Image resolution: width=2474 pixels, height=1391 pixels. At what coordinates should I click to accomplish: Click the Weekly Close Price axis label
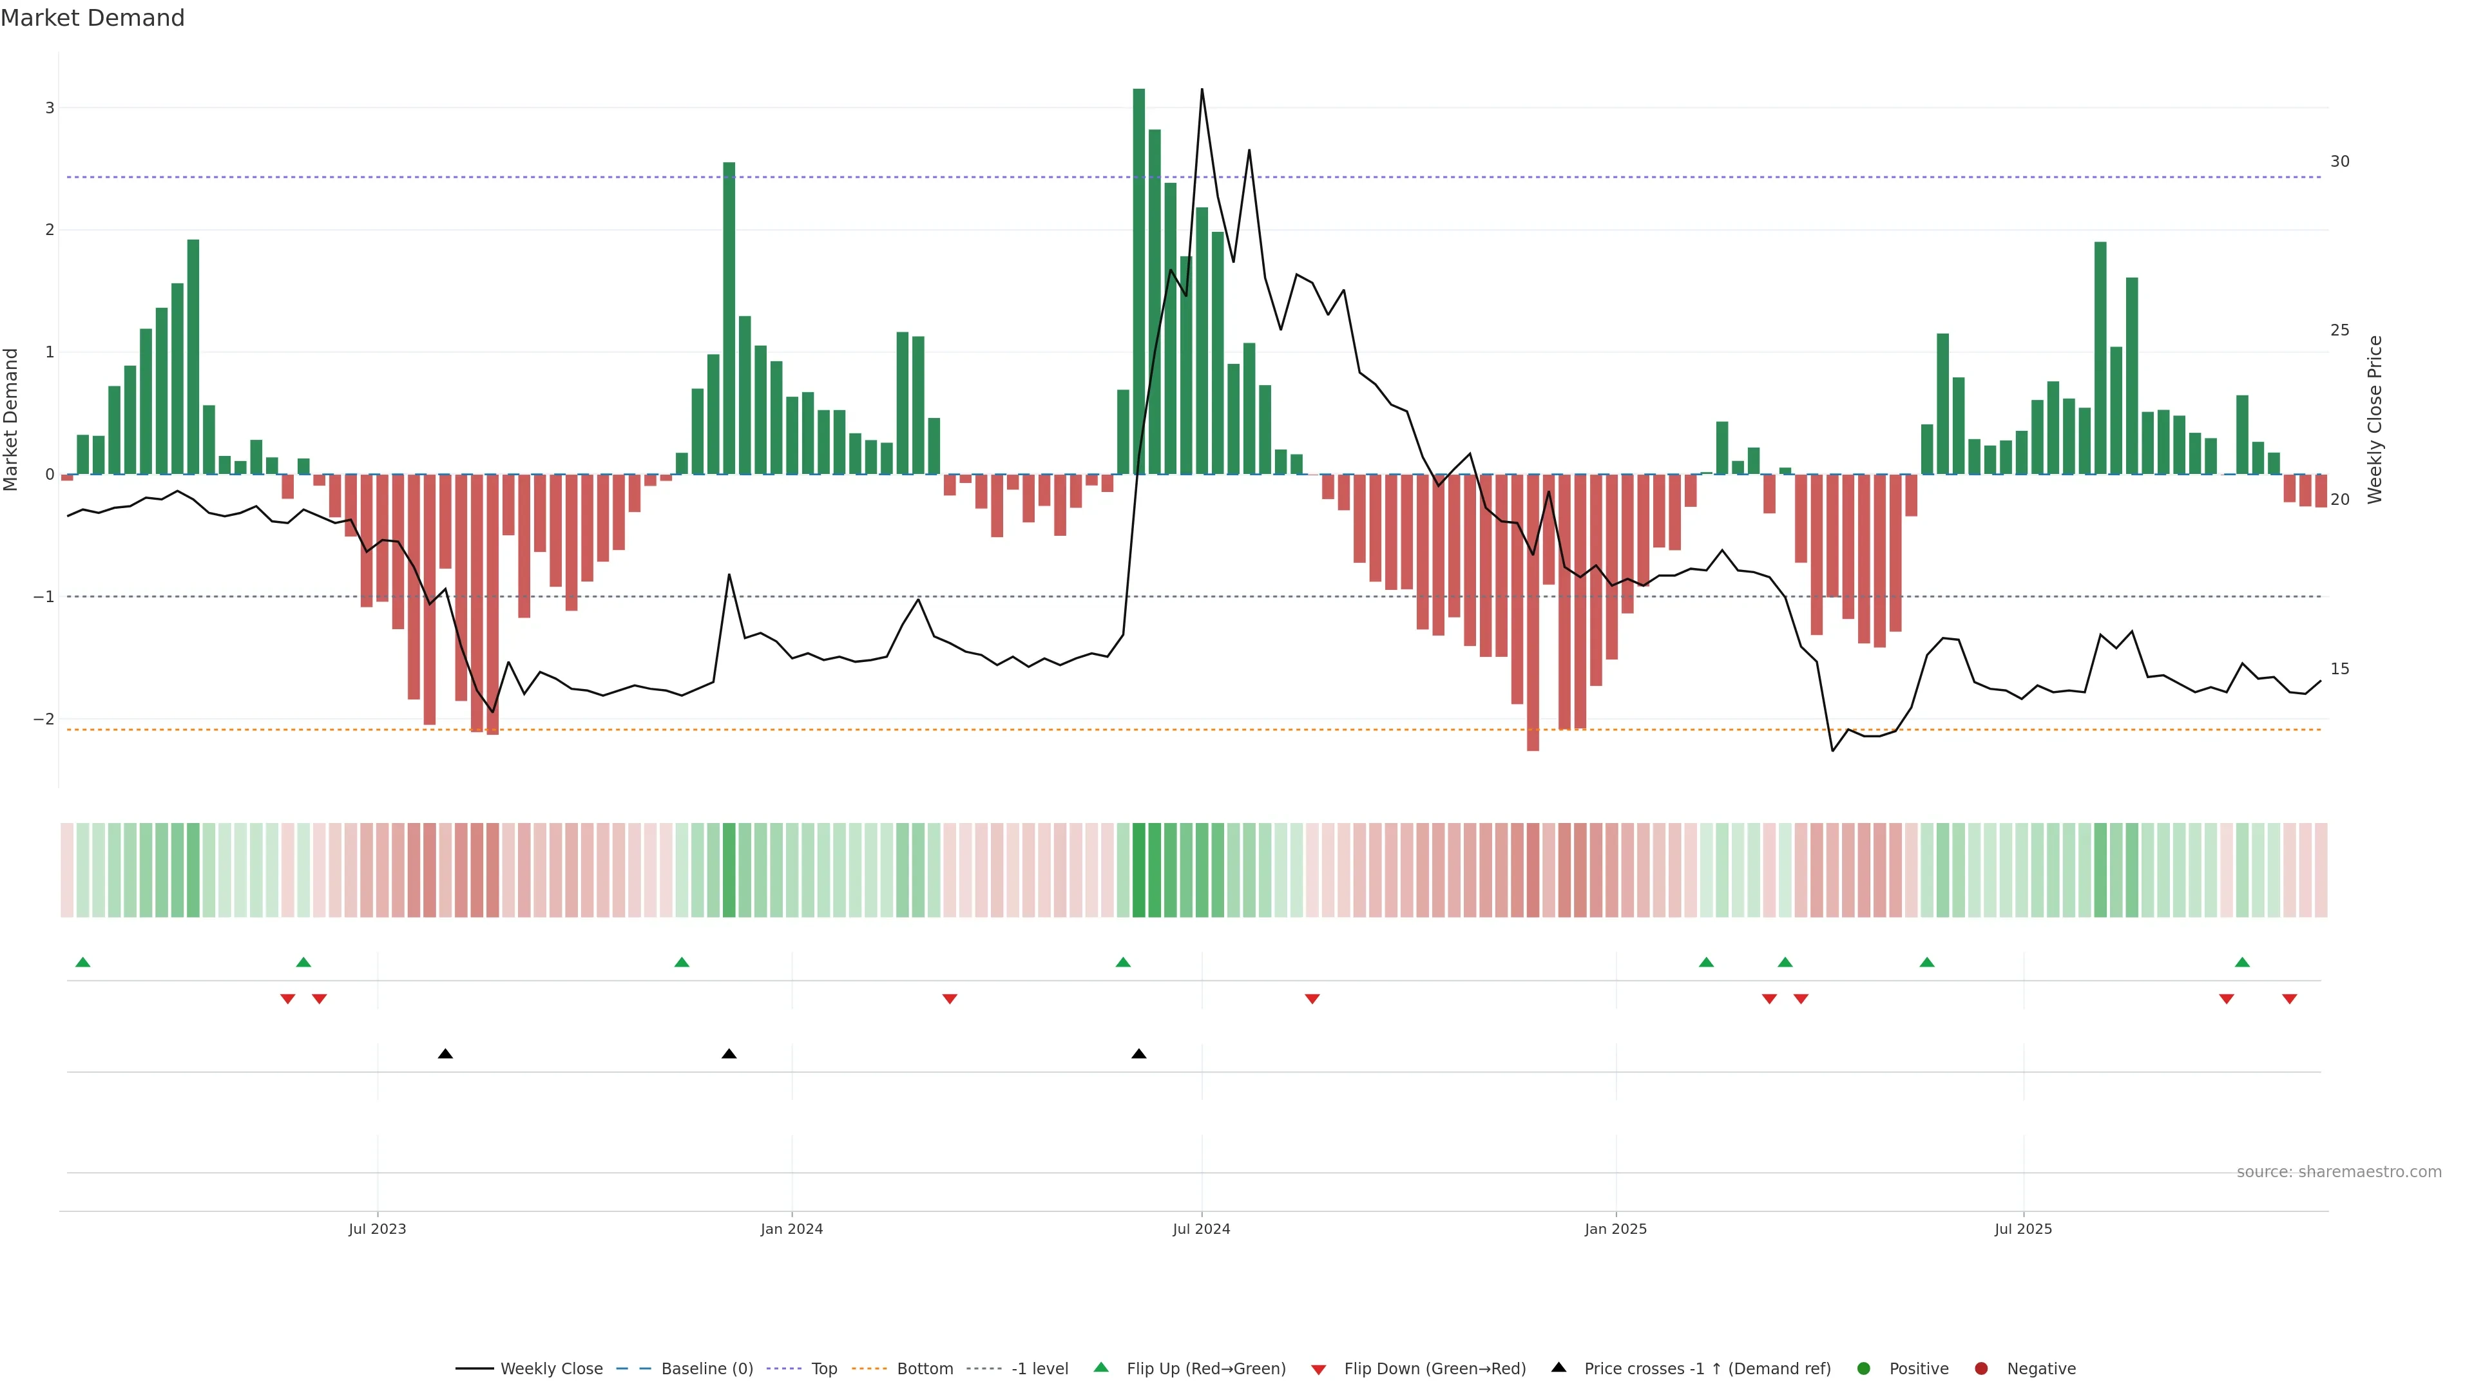click(x=2375, y=419)
